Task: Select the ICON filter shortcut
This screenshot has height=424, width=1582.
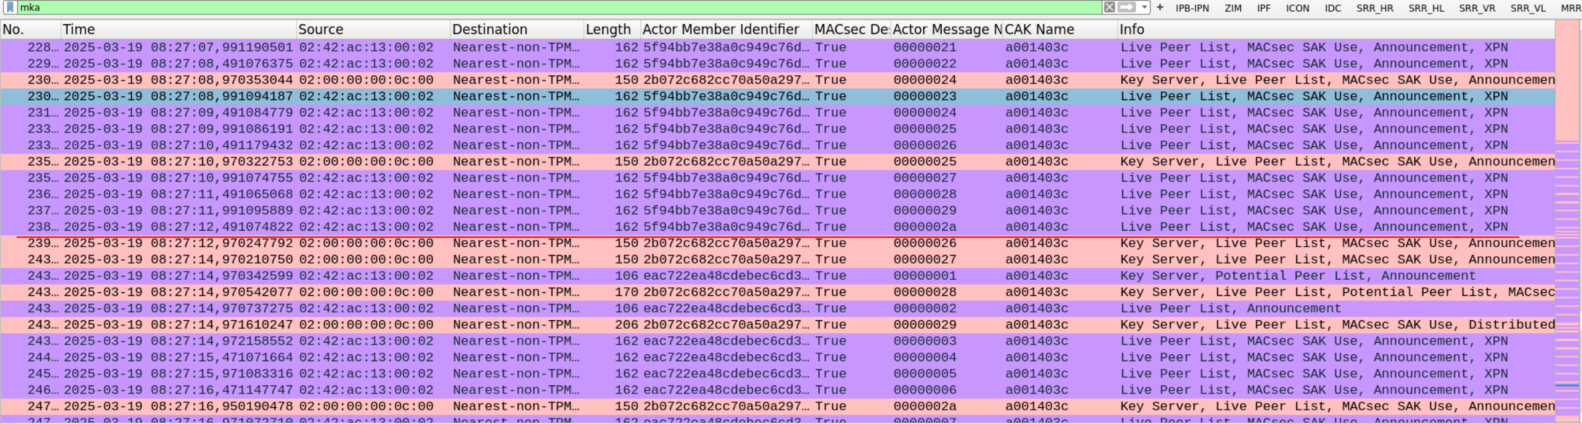Action: pyautogui.click(x=1297, y=8)
